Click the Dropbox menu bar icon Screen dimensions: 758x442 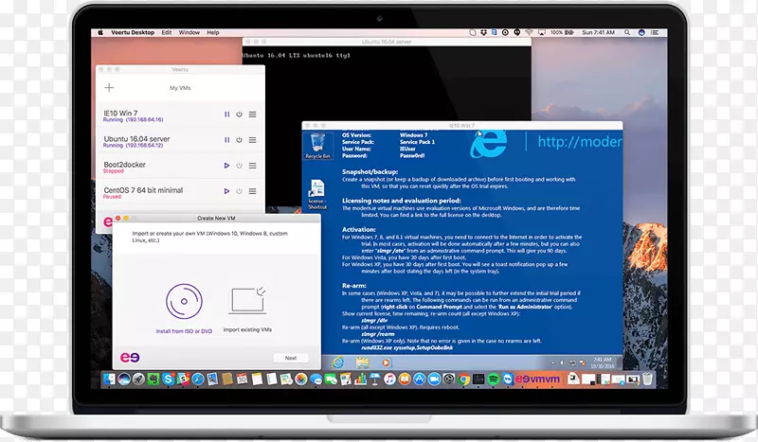tap(483, 32)
